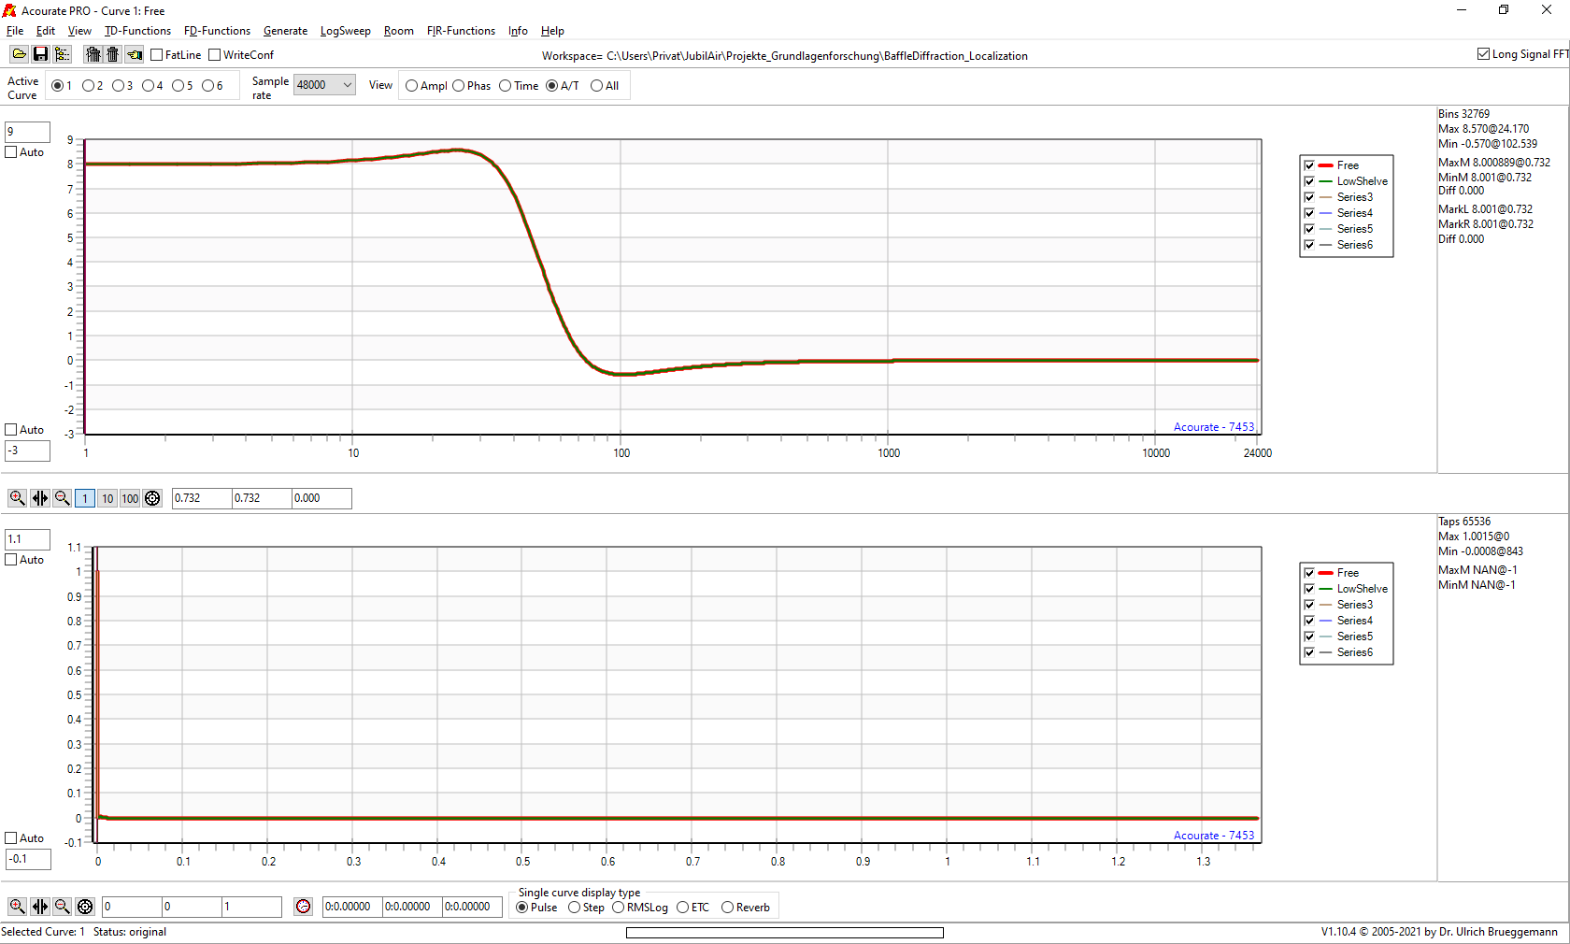Screen dimensions: 1570x944
Task: Toggle Series3 visibility in upper legend
Action: (1309, 197)
